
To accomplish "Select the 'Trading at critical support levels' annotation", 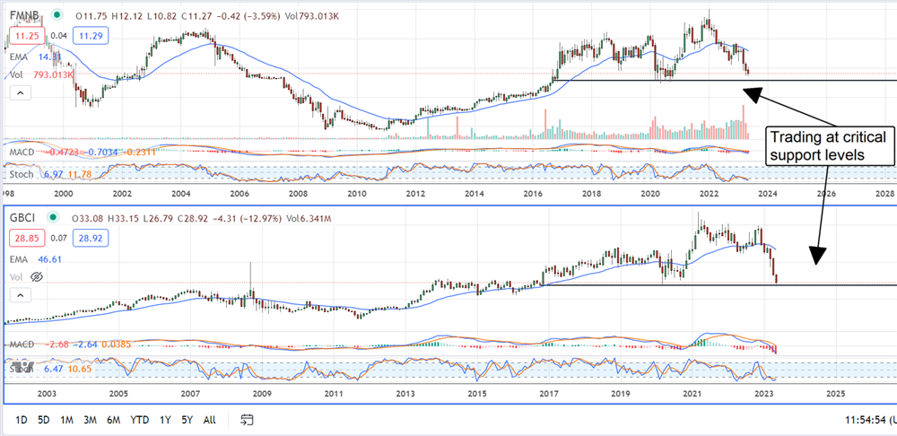I will click(x=825, y=145).
